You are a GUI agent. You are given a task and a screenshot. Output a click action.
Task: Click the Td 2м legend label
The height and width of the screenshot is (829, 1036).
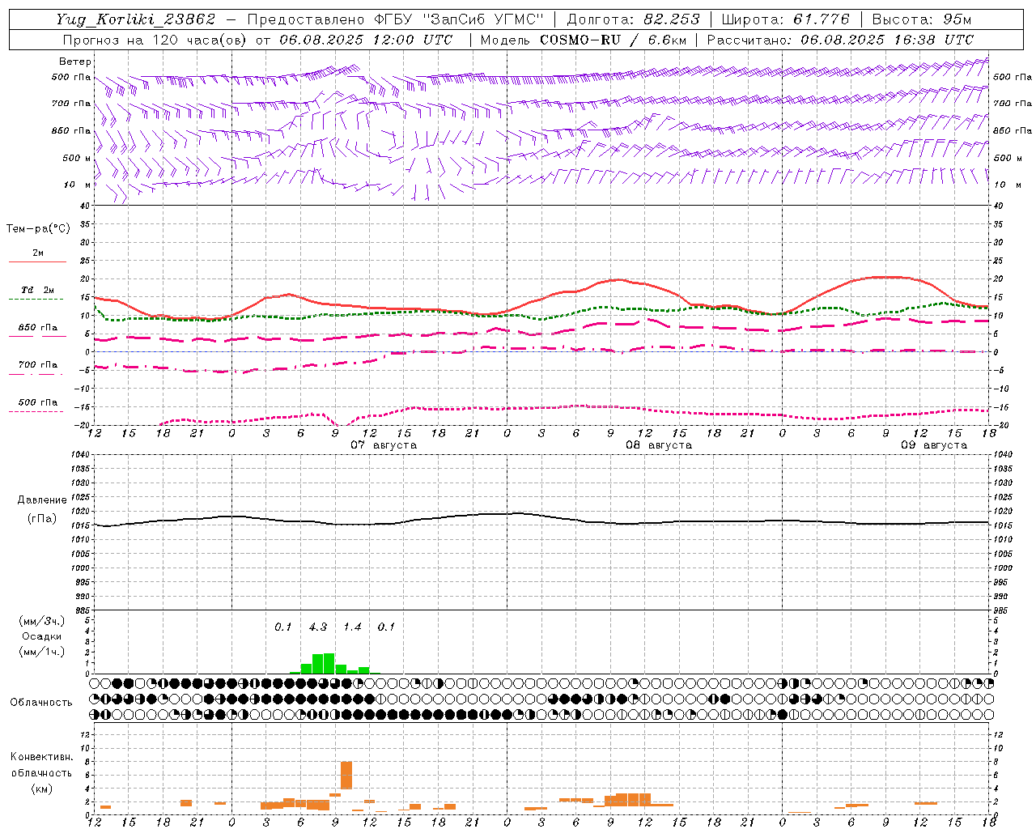click(x=38, y=290)
